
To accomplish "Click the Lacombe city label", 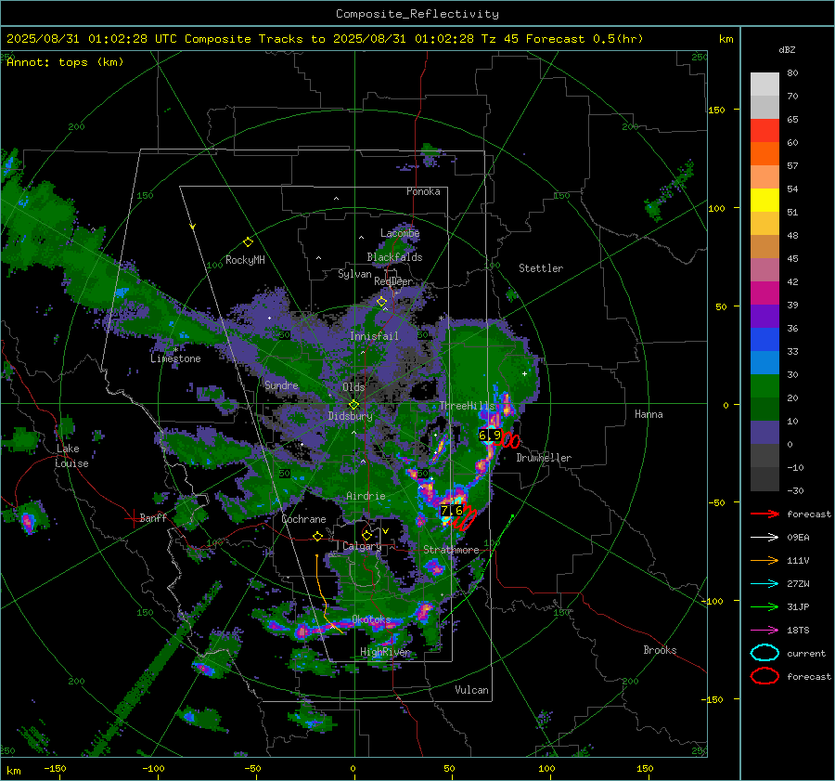I will (400, 233).
